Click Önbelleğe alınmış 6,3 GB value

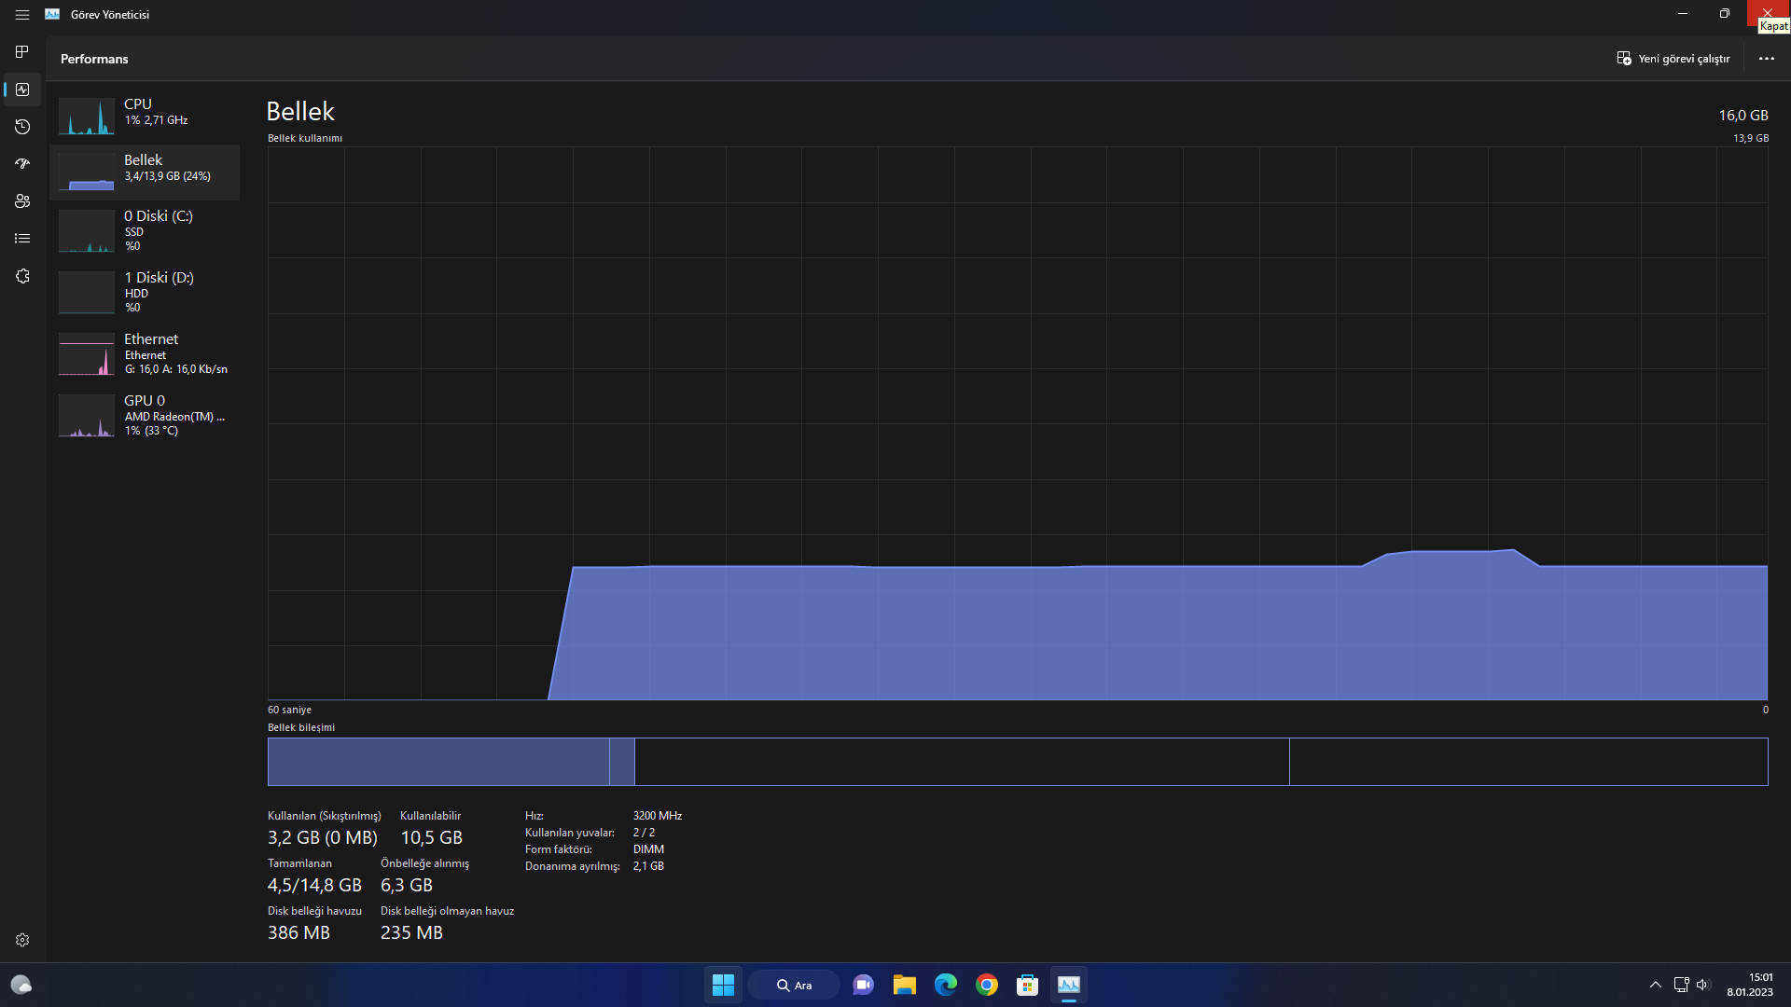click(x=407, y=885)
